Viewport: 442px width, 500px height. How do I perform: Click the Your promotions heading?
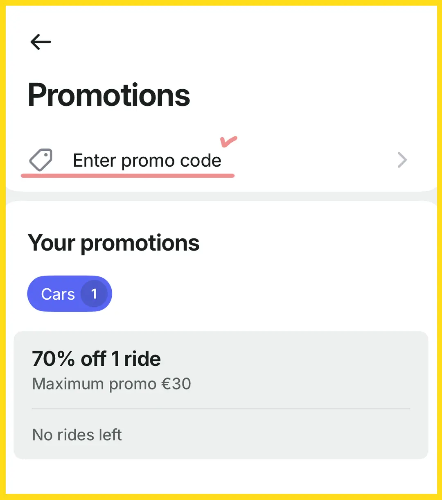(x=113, y=243)
